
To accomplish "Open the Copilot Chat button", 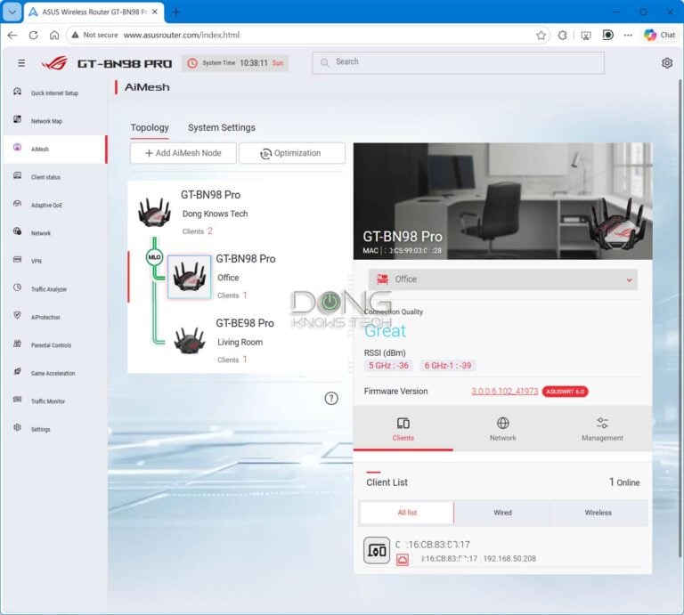I will coord(660,35).
